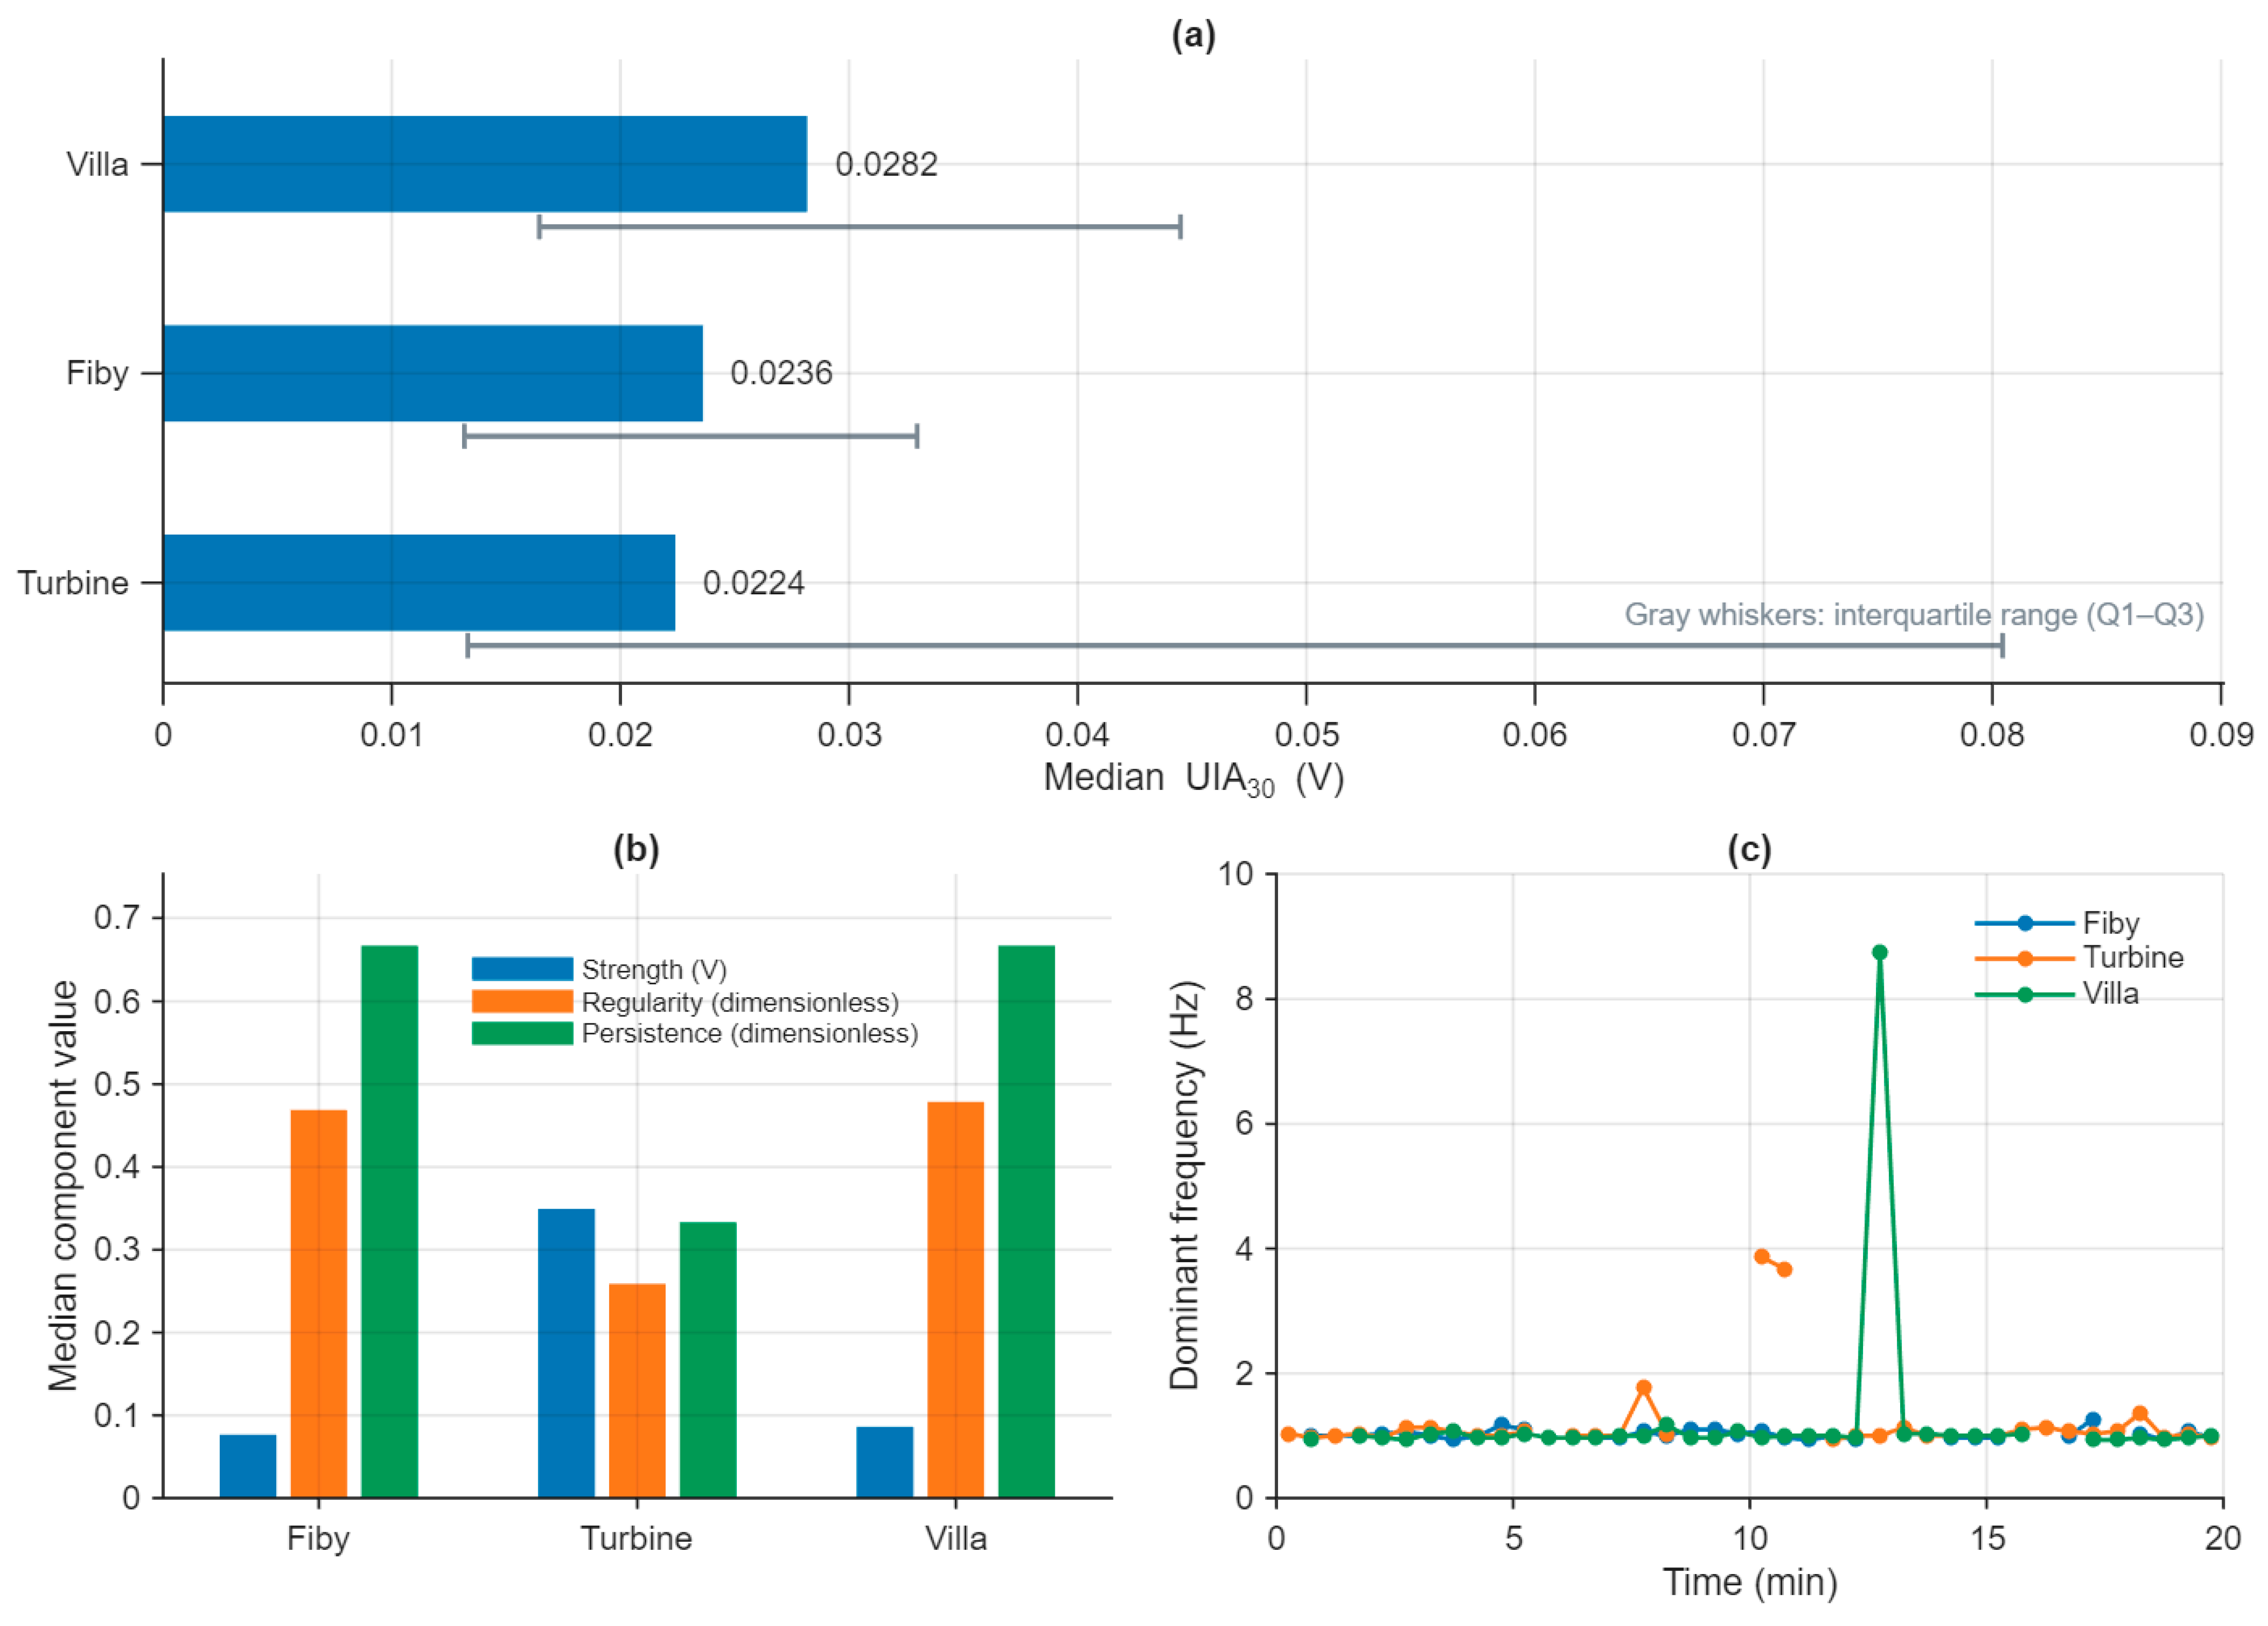Click the Turbine blue Strength bar in panel (b)
Image resolution: width=2268 pixels, height=1626 pixels.
[567, 1353]
